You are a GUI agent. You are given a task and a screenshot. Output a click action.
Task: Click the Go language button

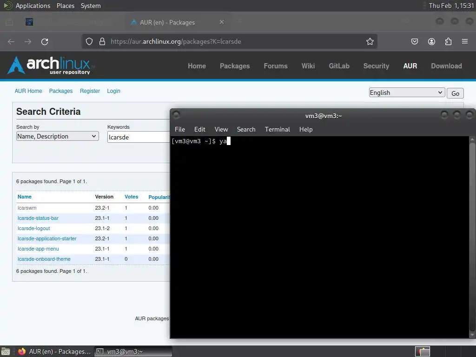455,93
